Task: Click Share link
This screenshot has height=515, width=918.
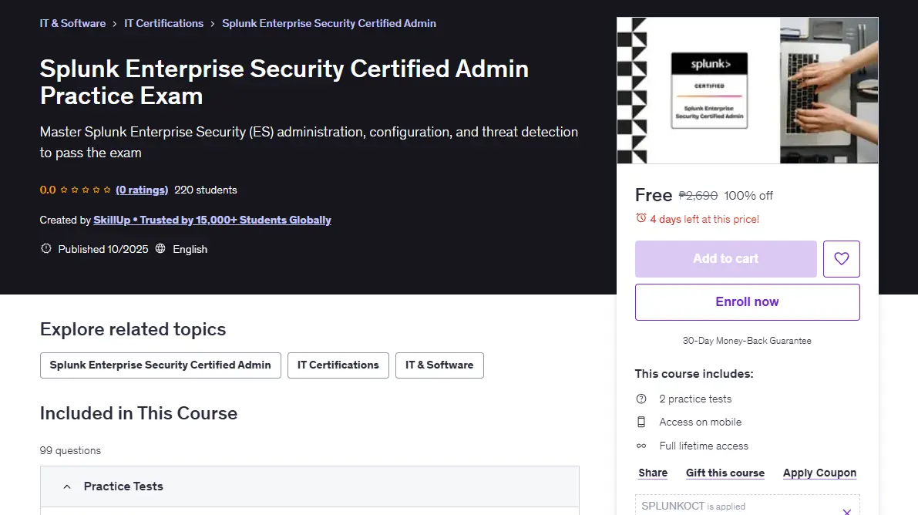Action: point(653,473)
